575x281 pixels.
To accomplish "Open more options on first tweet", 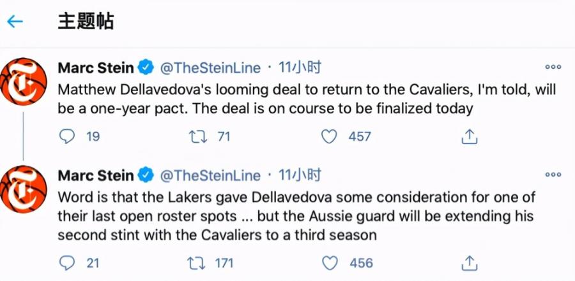I will pos(553,67).
